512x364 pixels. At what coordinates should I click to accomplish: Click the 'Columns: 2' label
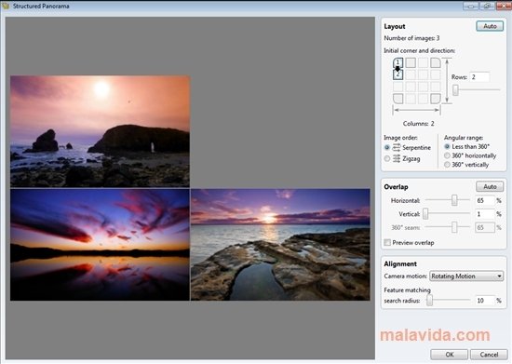(x=418, y=124)
